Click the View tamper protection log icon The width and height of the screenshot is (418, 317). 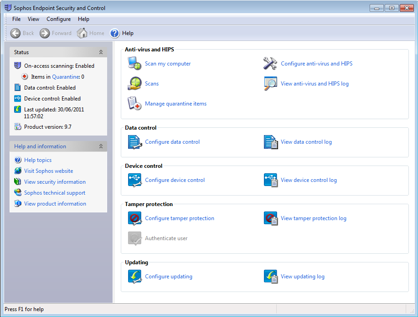[271, 218]
